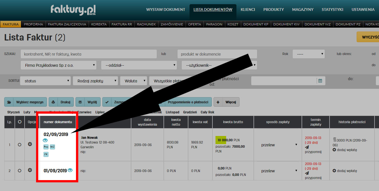Click the gear options icon in row 2
The width and height of the screenshot is (379, 191).
pos(30,170)
